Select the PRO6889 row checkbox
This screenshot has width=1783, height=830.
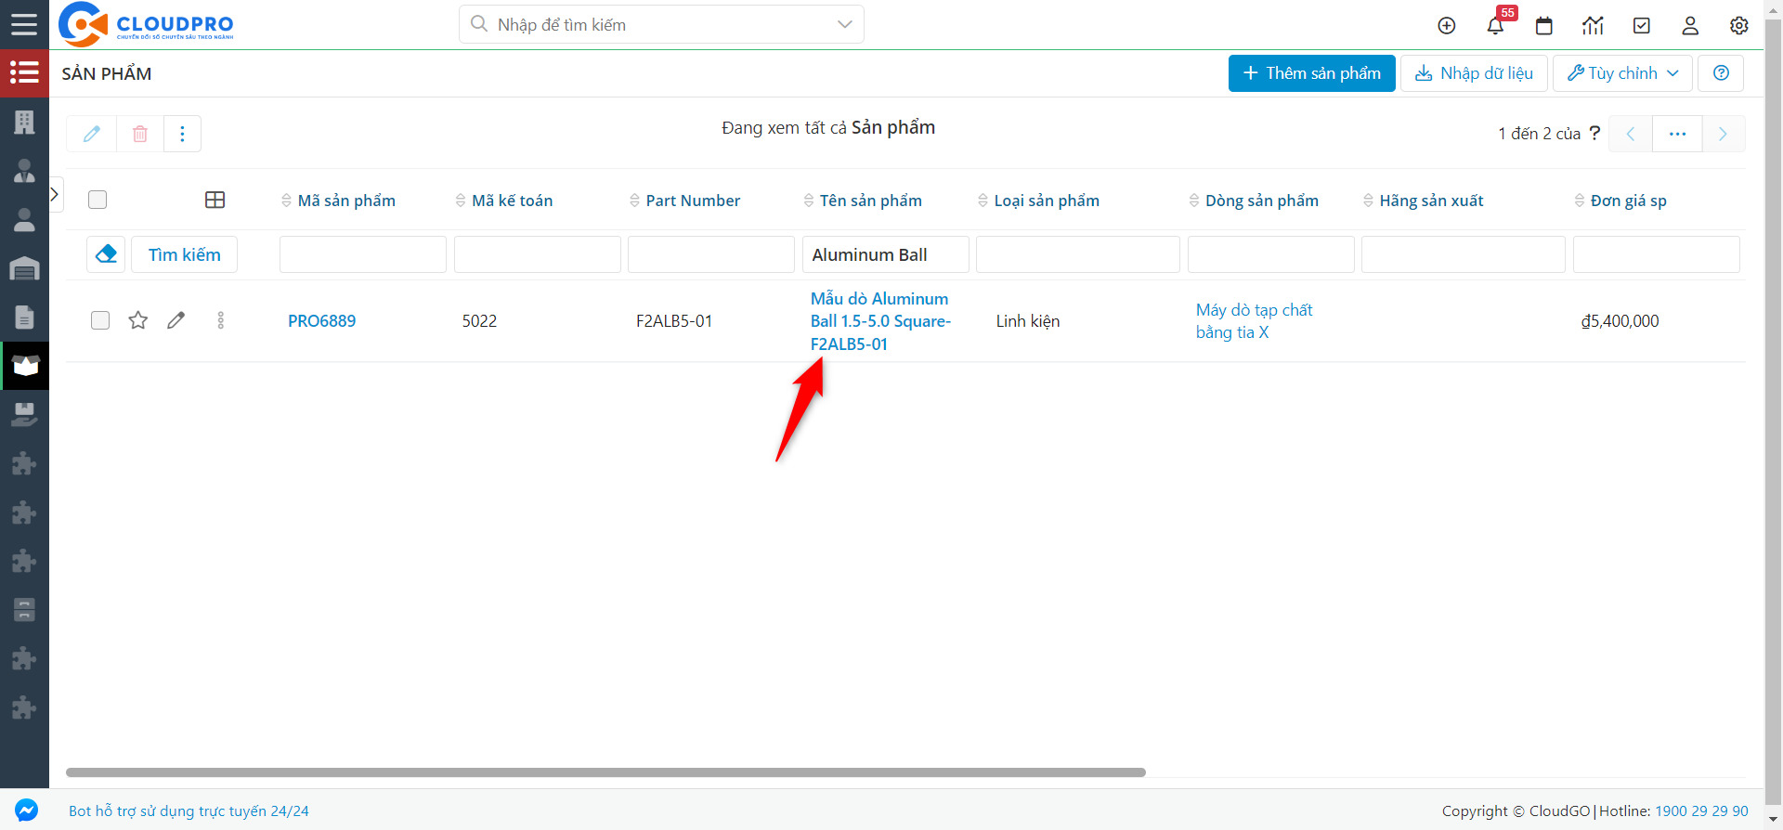(100, 320)
